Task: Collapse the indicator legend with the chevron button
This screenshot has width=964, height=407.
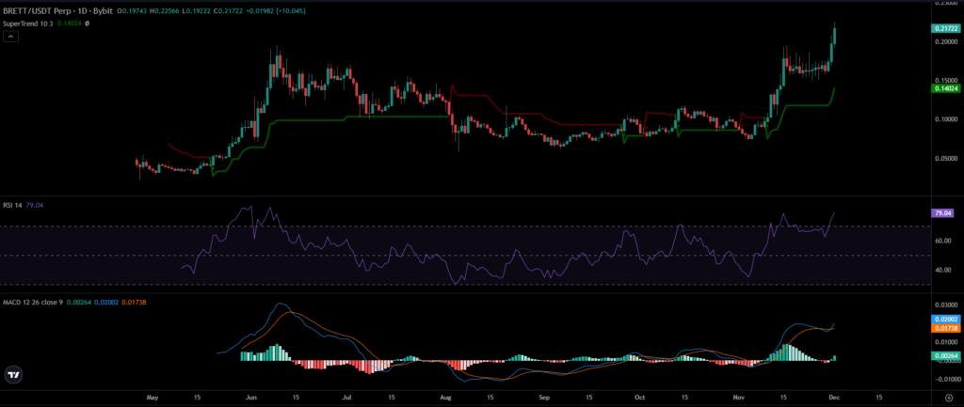Action: [x=10, y=37]
